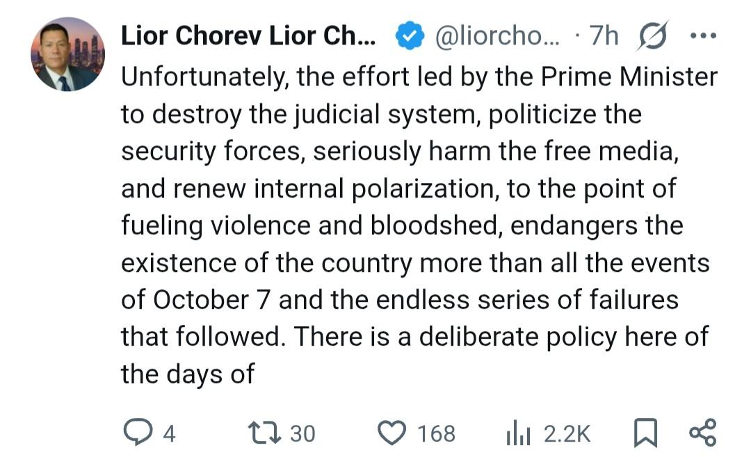The height and width of the screenshot is (457, 751).
Task: Click the blue verified badge
Action: click(410, 36)
